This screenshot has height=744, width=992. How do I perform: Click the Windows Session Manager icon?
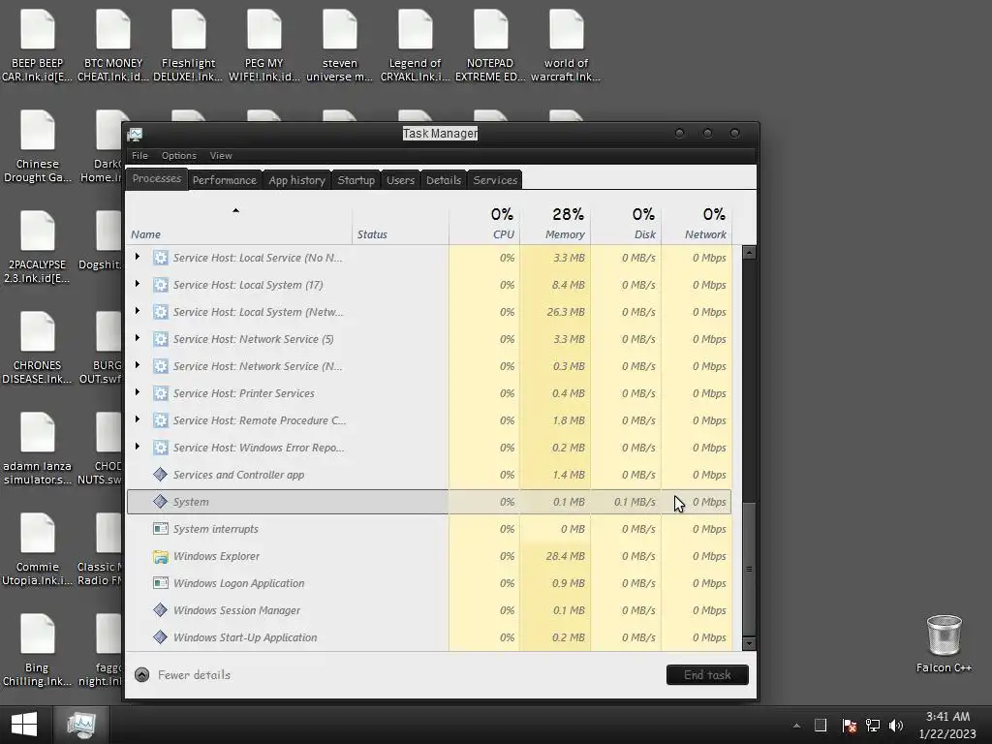(161, 610)
